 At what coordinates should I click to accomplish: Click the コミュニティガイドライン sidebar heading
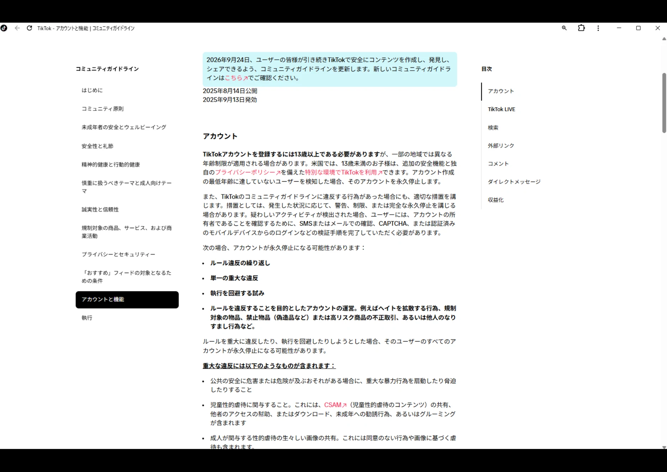107,69
